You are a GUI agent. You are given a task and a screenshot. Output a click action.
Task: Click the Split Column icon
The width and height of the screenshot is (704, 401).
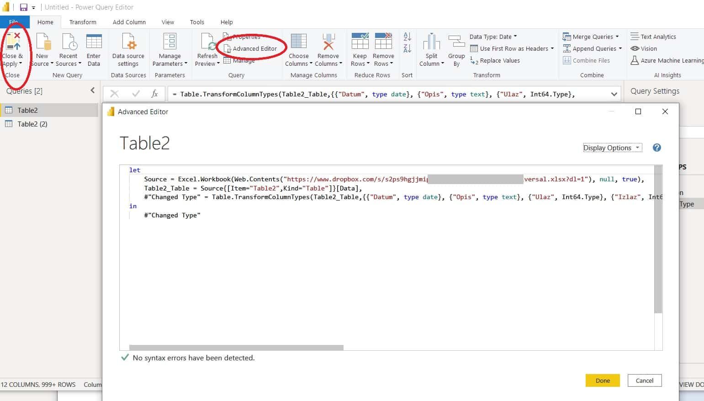(431, 41)
